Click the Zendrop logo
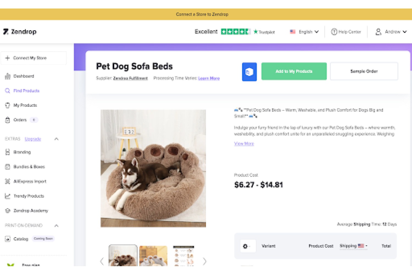This screenshot has height=275, width=412. [20, 32]
